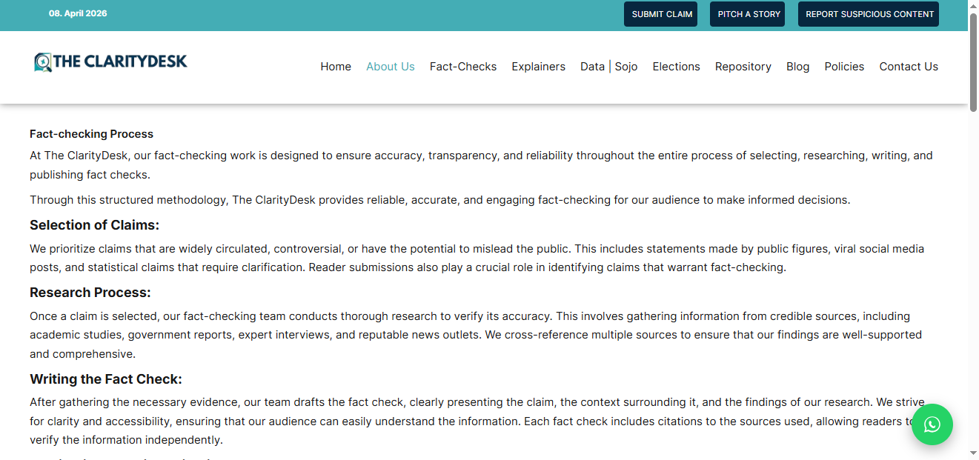
Task: Click the WhatsApp chat floating icon
Action: (x=932, y=424)
